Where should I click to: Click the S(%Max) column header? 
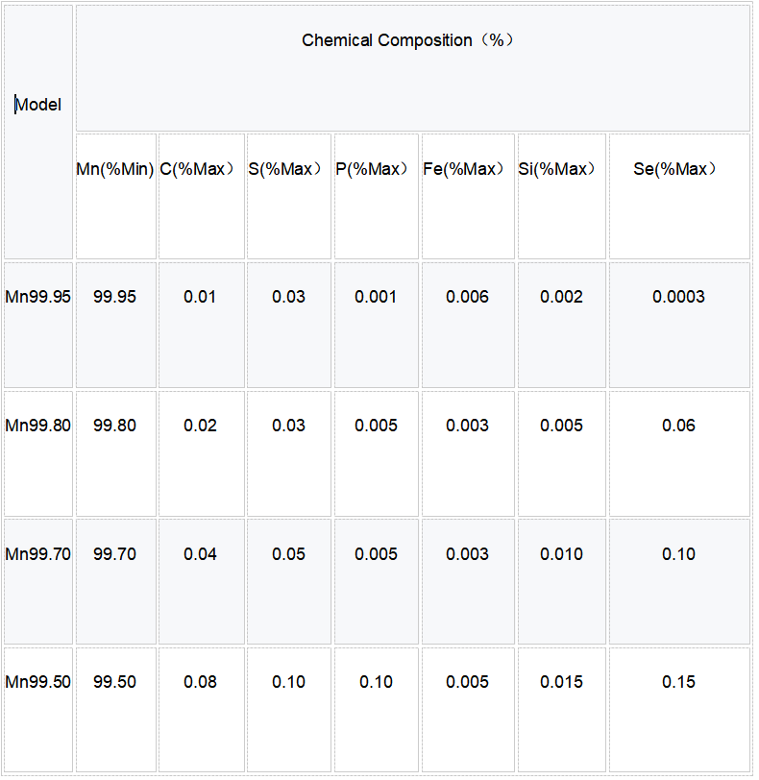pos(286,169)
